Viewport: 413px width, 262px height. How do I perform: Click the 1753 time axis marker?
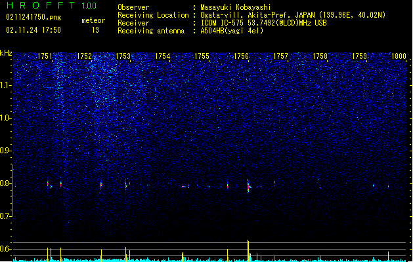pyautogui.click(x=123, y=56)
